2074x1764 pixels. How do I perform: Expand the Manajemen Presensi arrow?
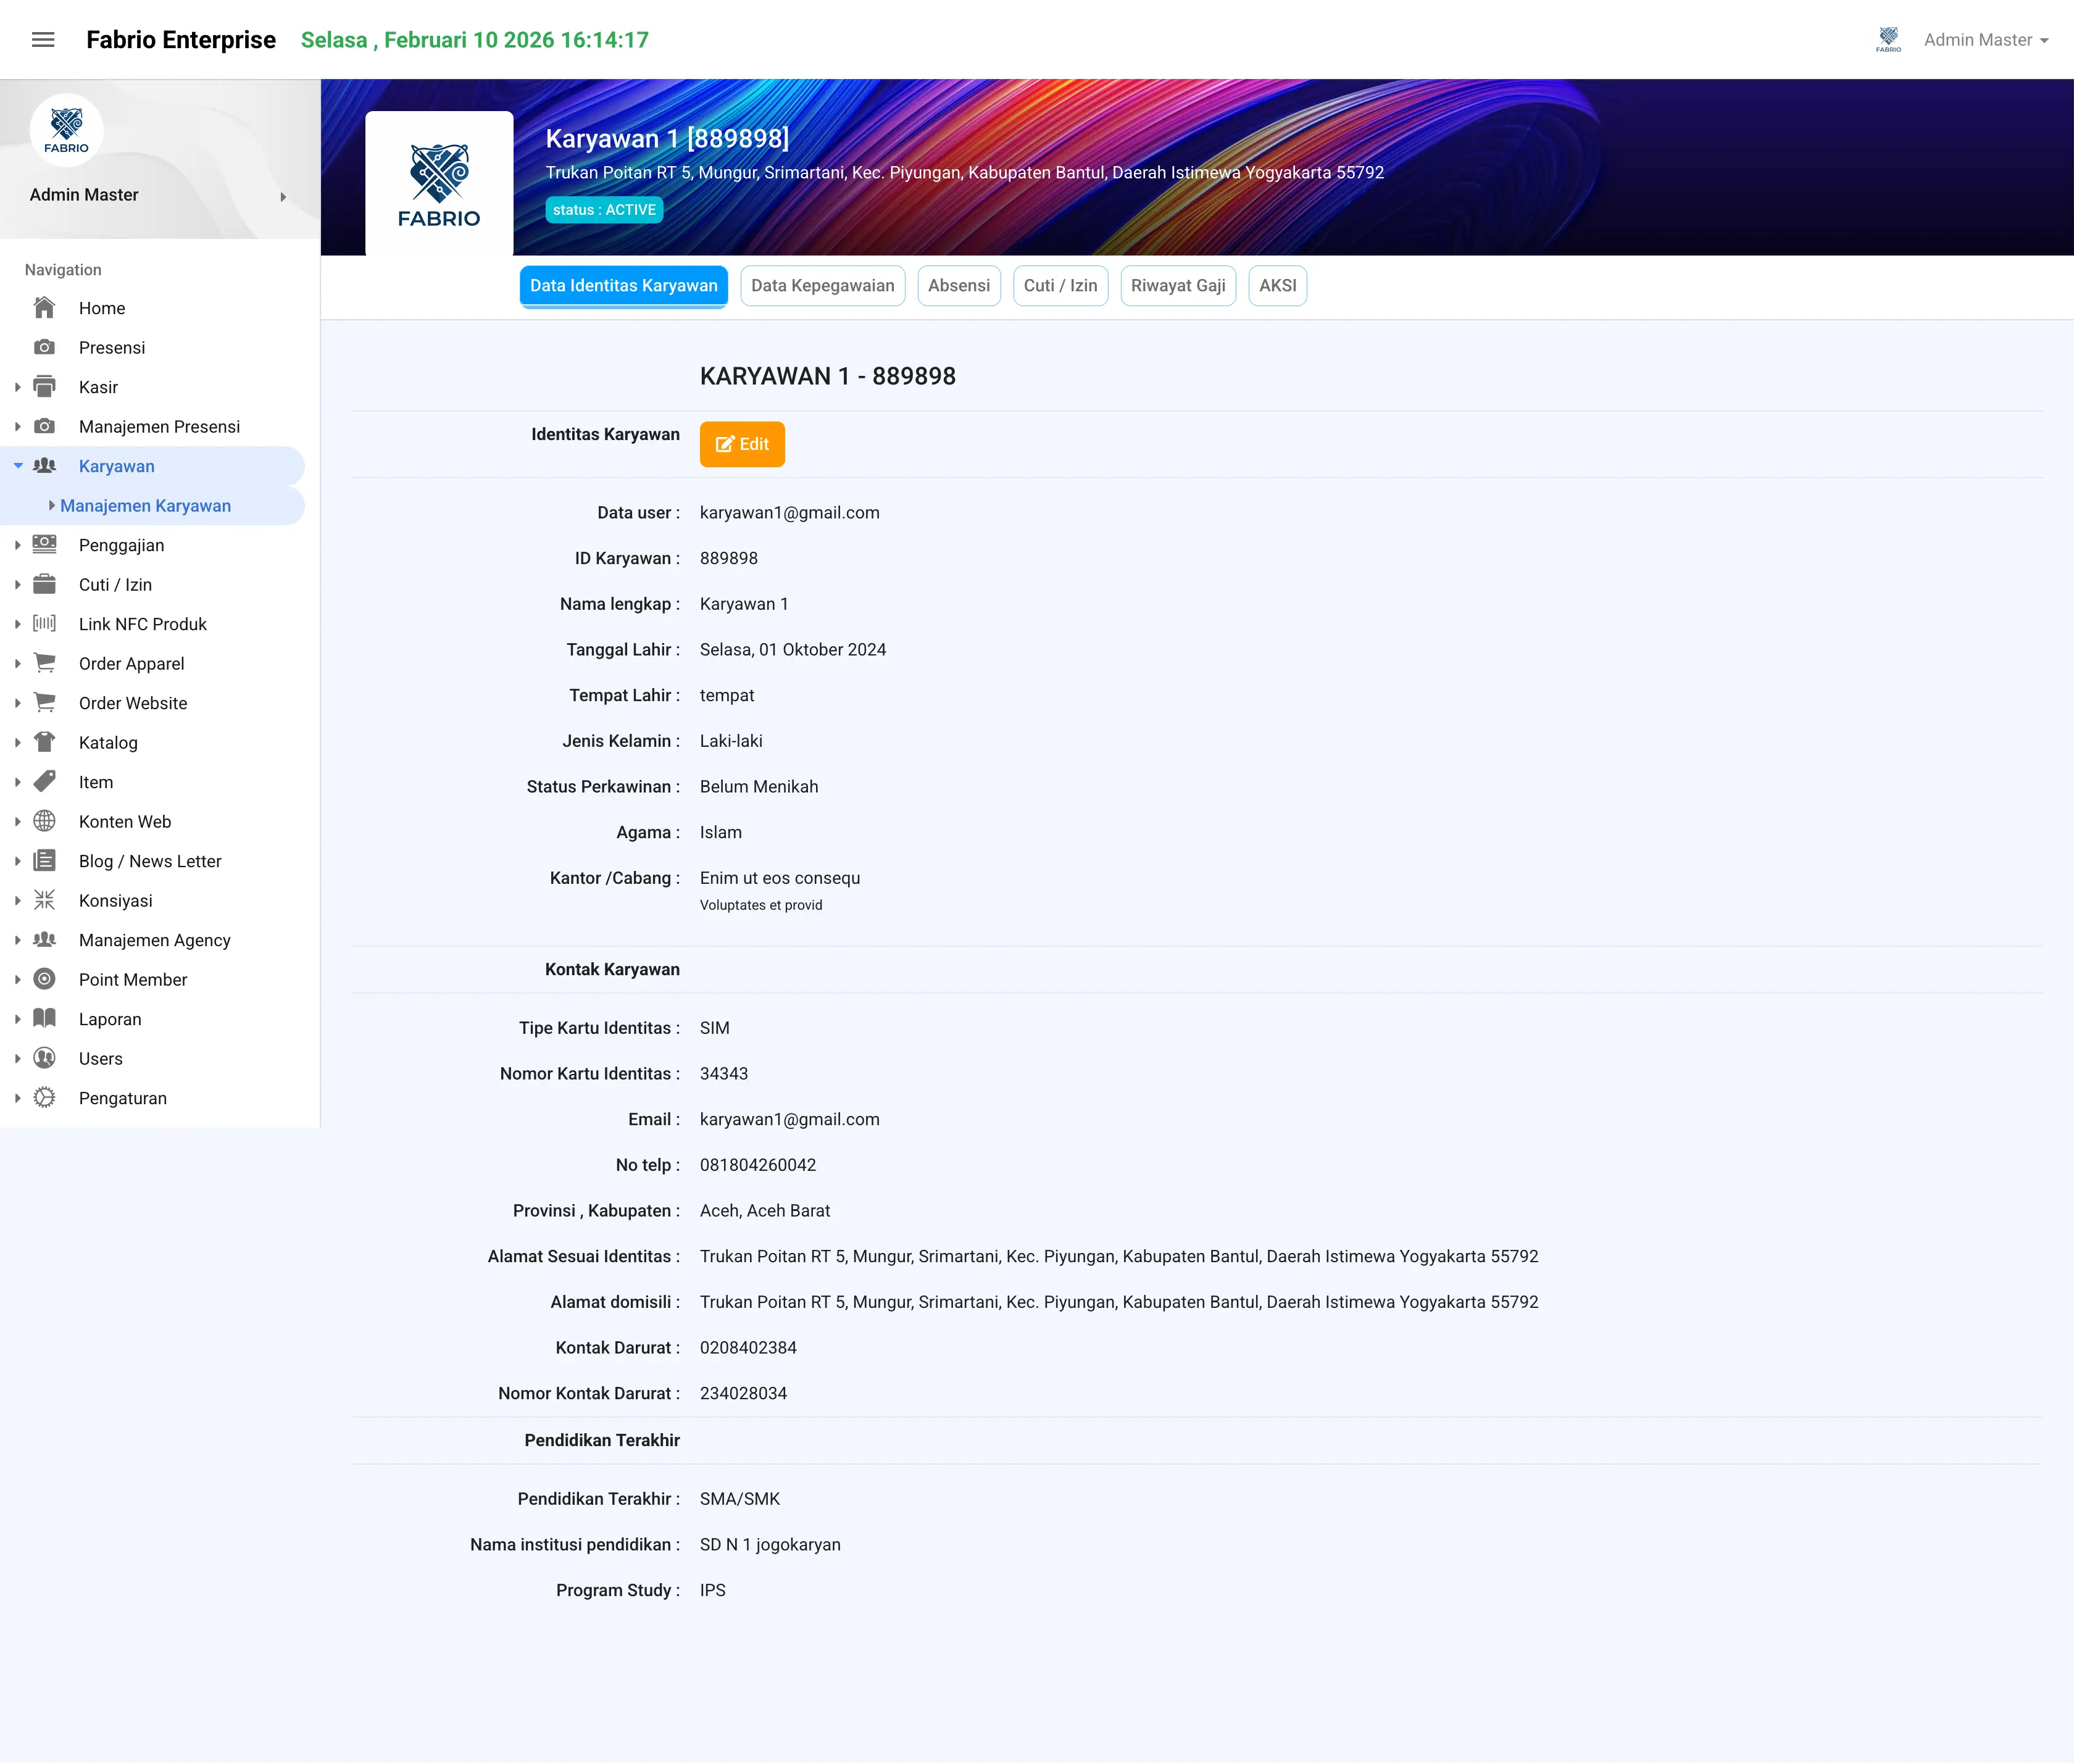(x=17, y=426)
